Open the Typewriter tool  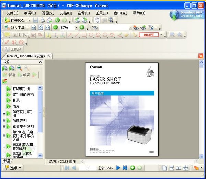pyautogui.click(x=21, y=35)
